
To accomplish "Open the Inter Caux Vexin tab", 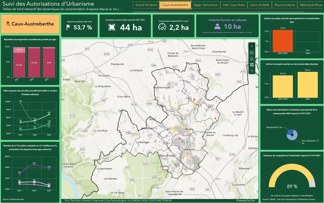I will tap(234, 5).
